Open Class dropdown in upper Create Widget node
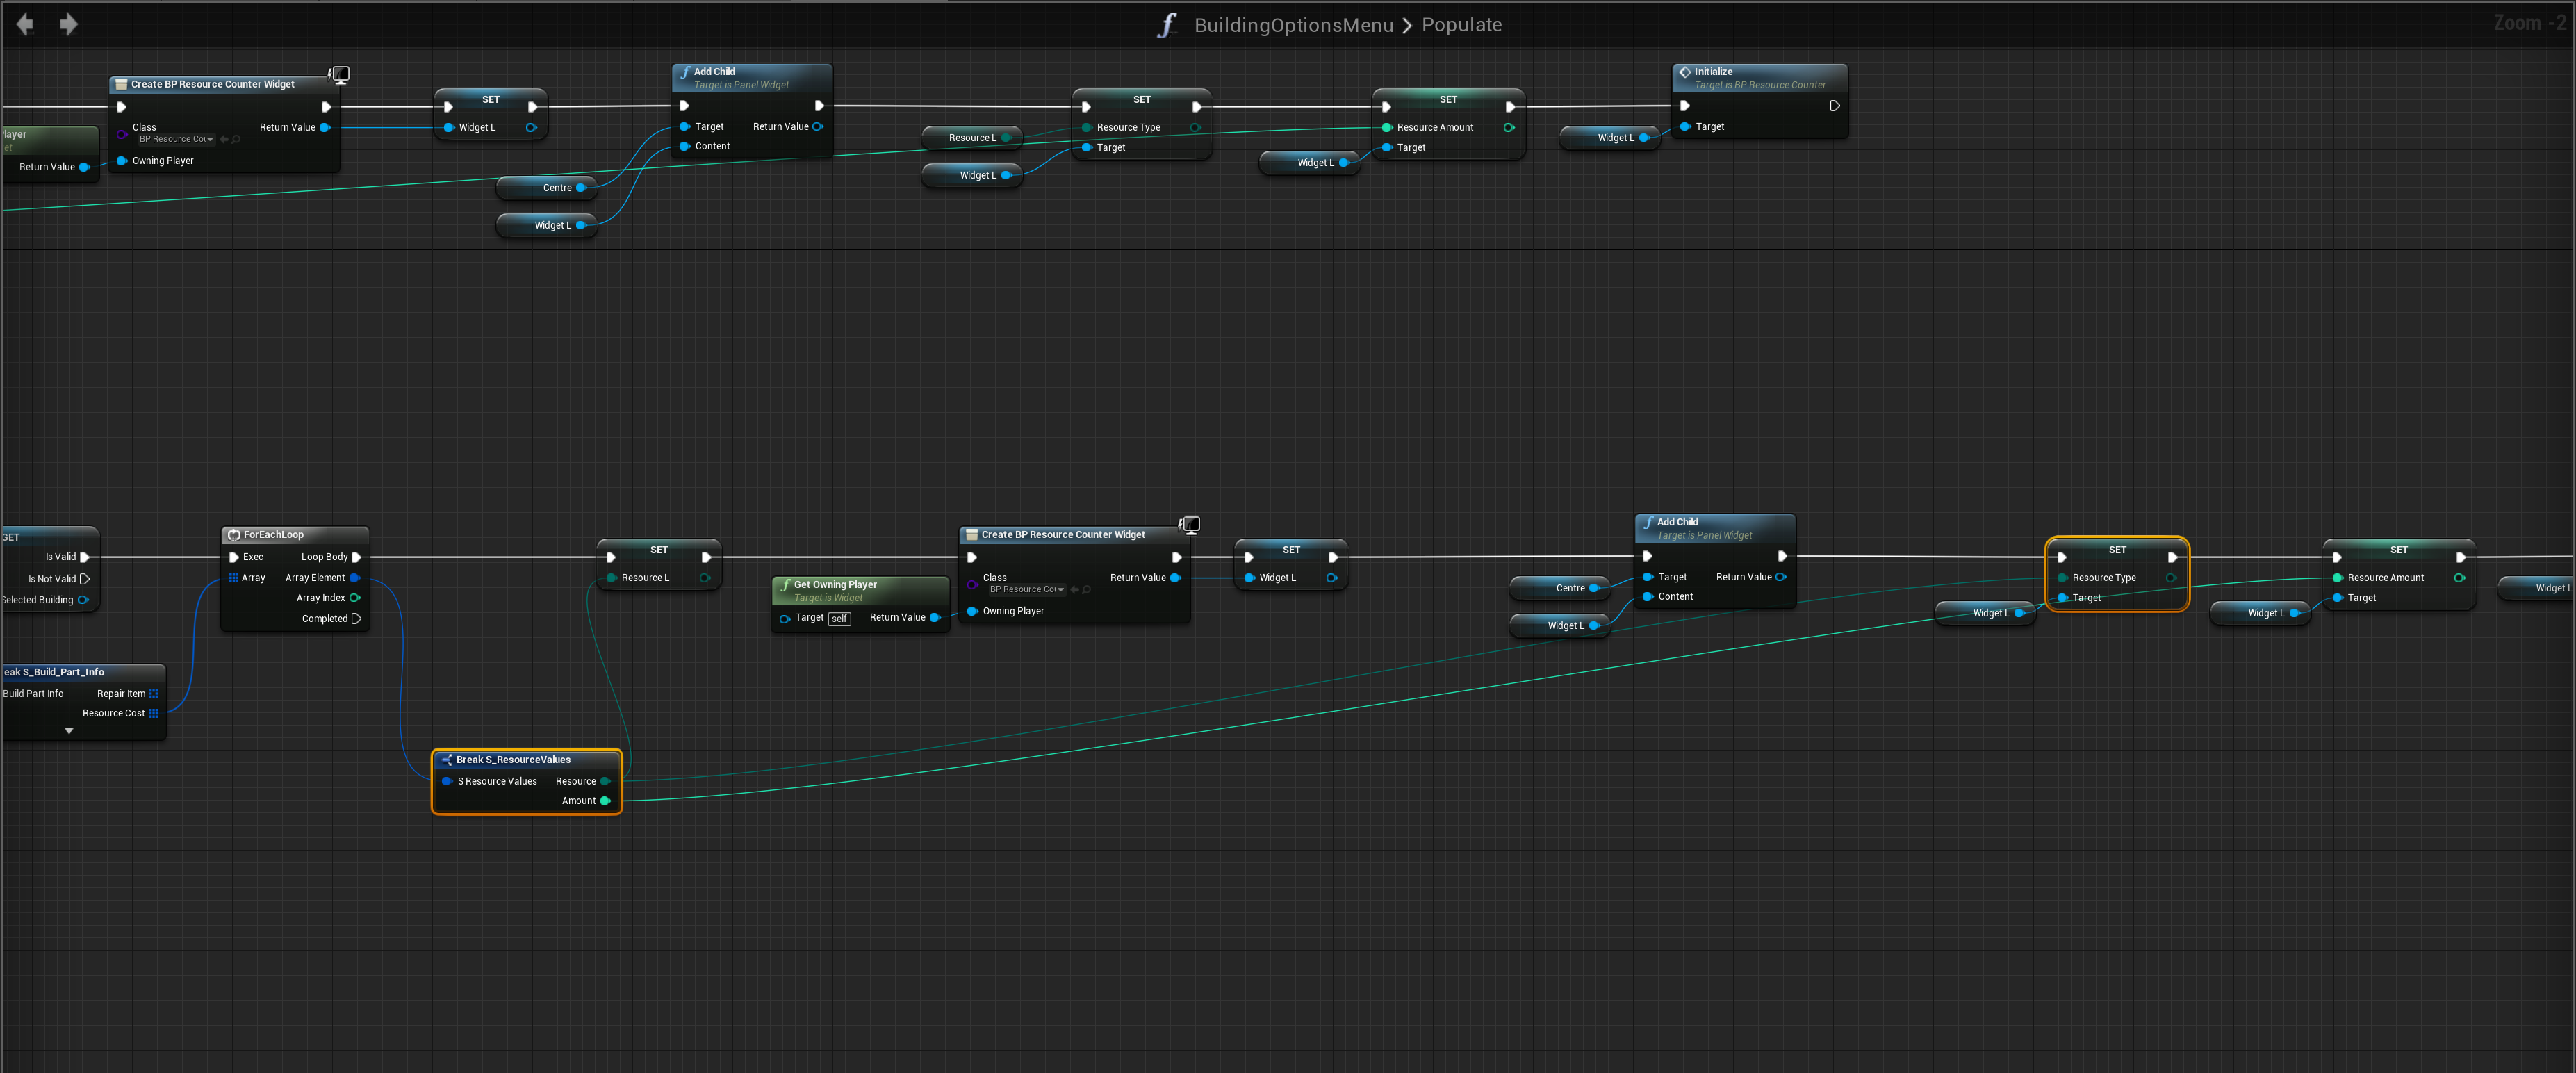Screen dimensions: 2576x1073 176,139
